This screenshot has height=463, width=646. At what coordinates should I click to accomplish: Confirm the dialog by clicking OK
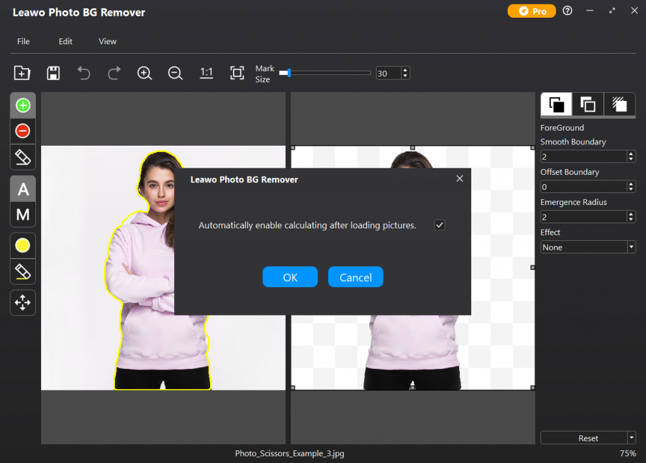(290, 276)
